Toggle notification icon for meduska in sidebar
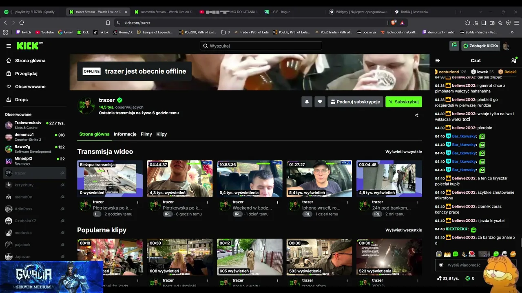522x293 pixels. [62, 233]
